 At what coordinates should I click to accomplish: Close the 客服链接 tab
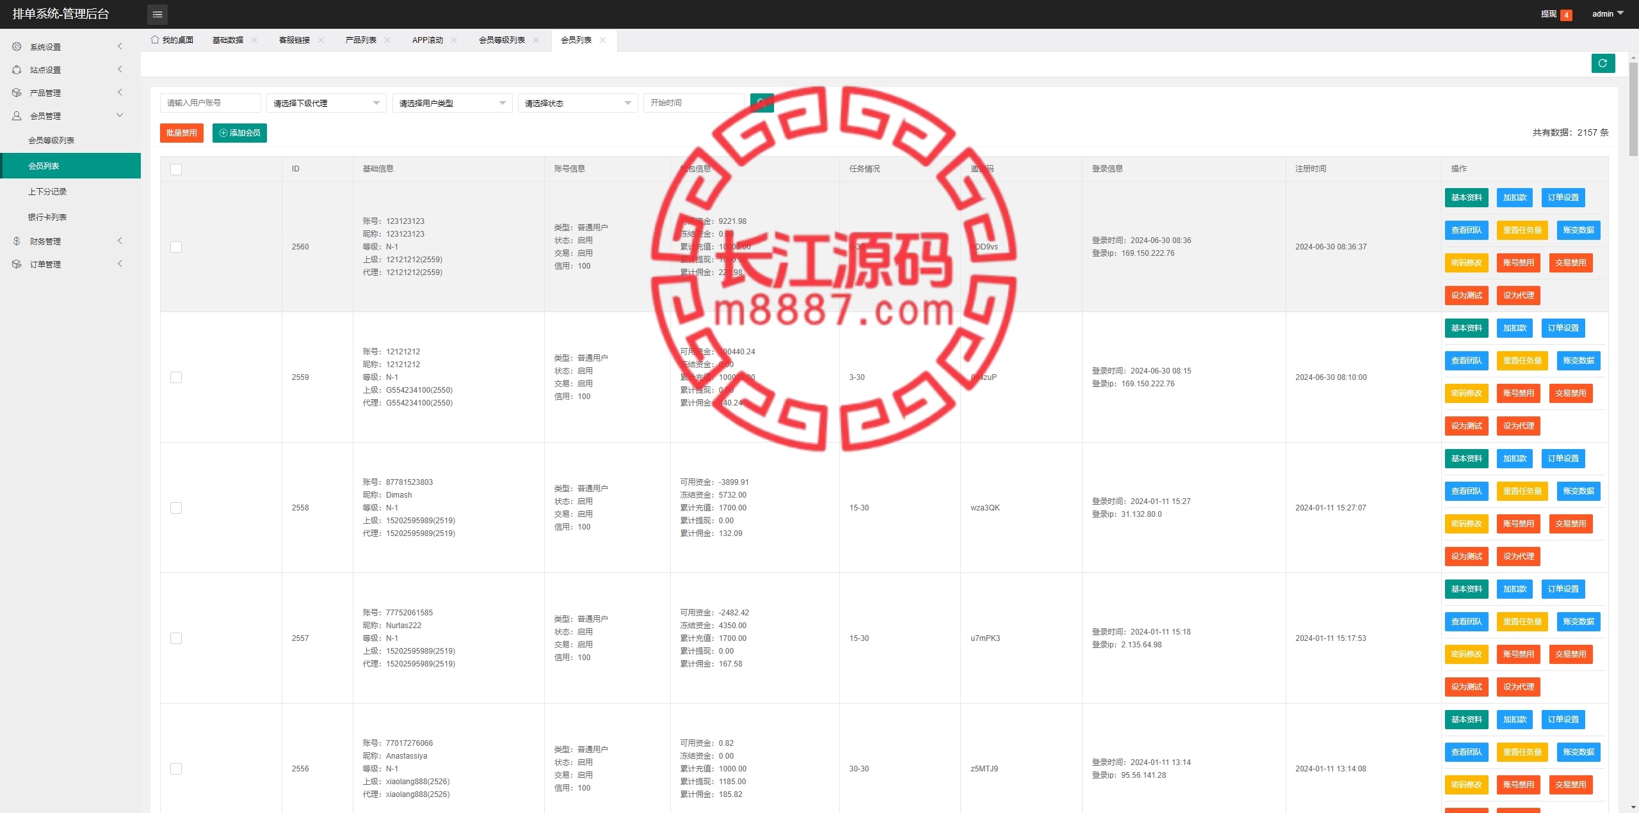321,40
